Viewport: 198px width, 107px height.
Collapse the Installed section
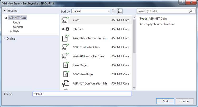4,11
